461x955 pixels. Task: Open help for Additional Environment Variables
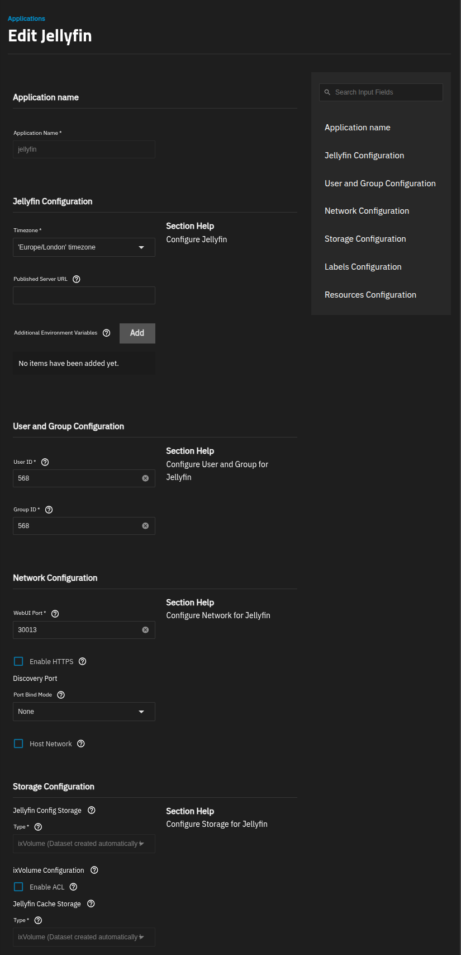pyautogui.click(x=107, y=333)
